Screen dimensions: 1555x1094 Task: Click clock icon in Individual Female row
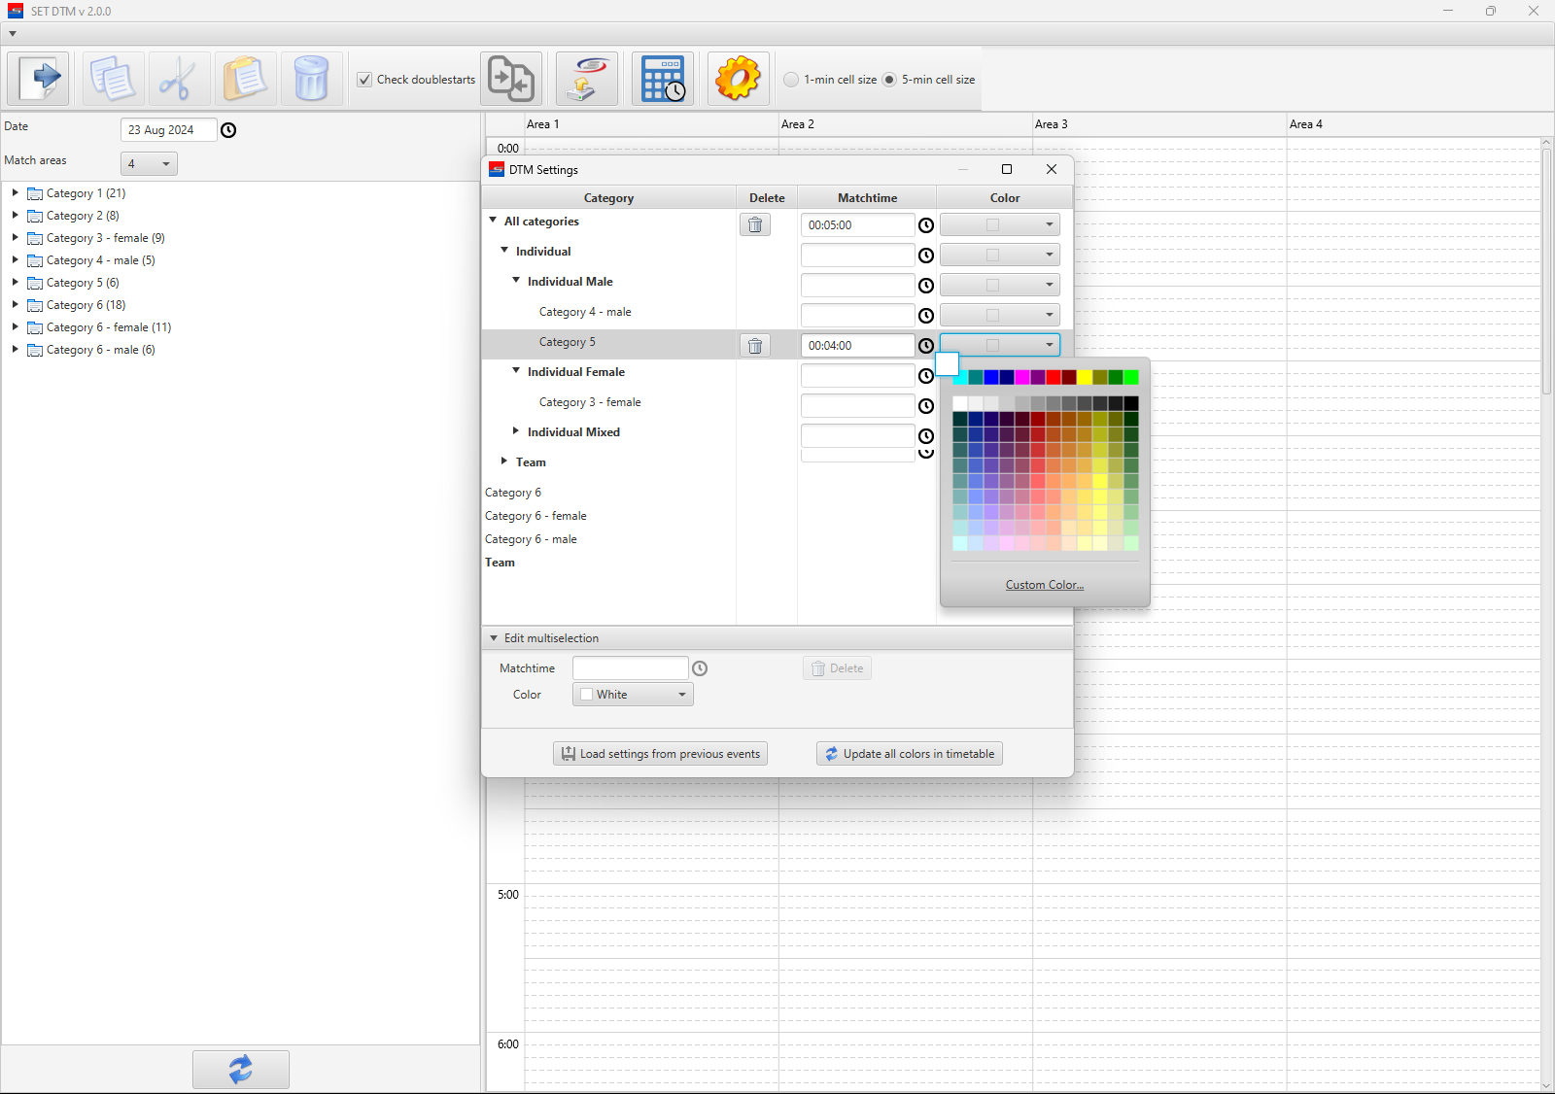926,376
